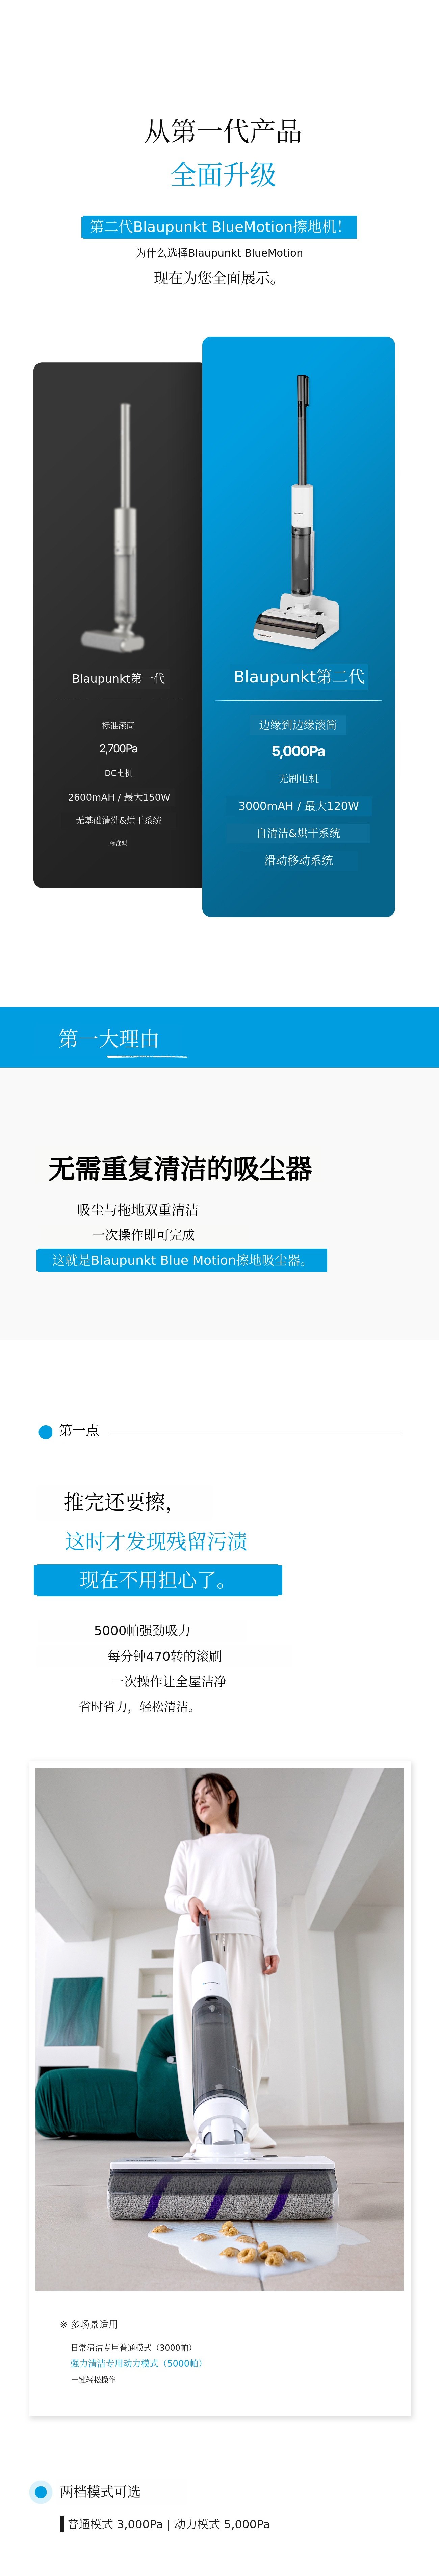This screenshot has height=2576, width=439.
Task: Click the 普通模式 3,000Pa | 动力模式 5,000Pa line
Action: [168, 2524]
